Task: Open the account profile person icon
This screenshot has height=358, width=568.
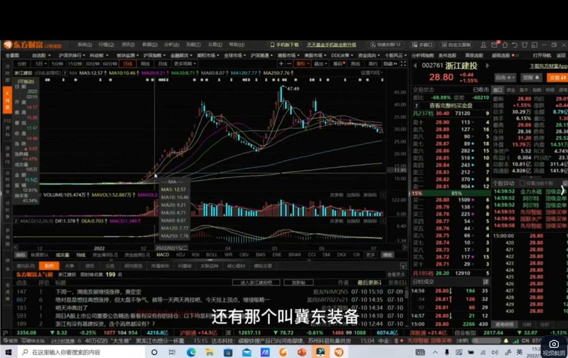Action: click(x=484, y=44)
